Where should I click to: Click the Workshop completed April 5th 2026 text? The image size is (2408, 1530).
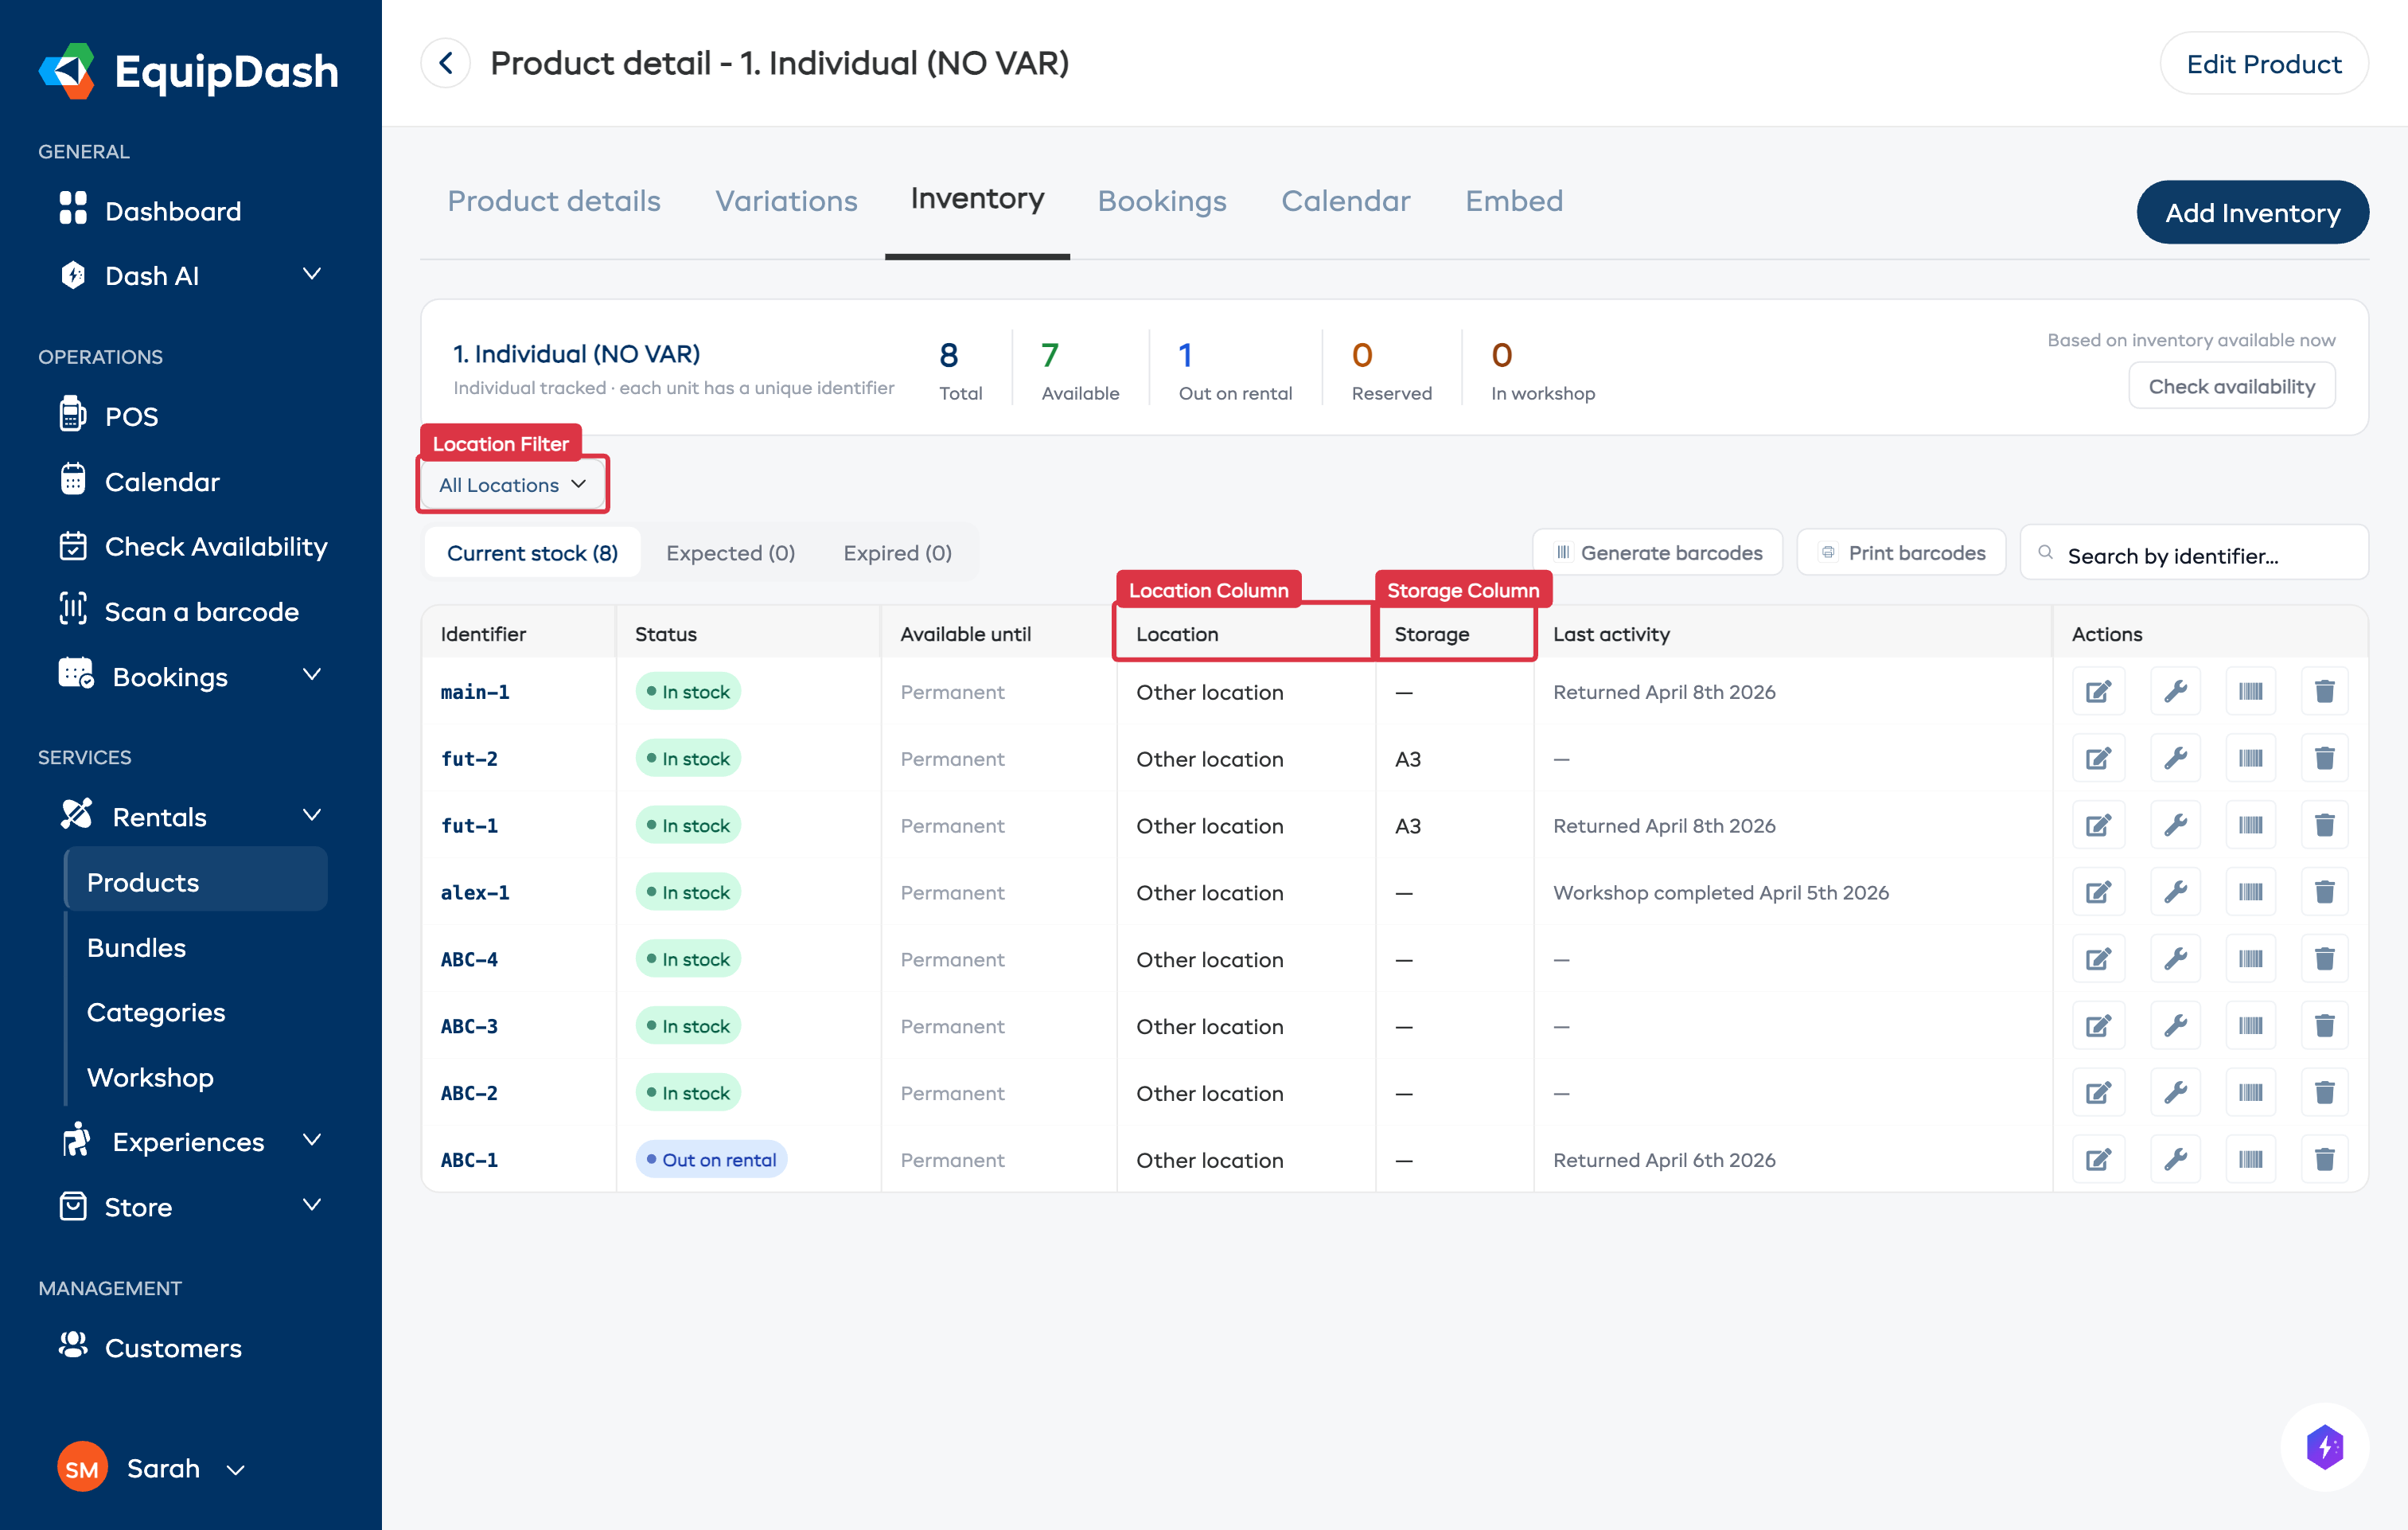1720,892
